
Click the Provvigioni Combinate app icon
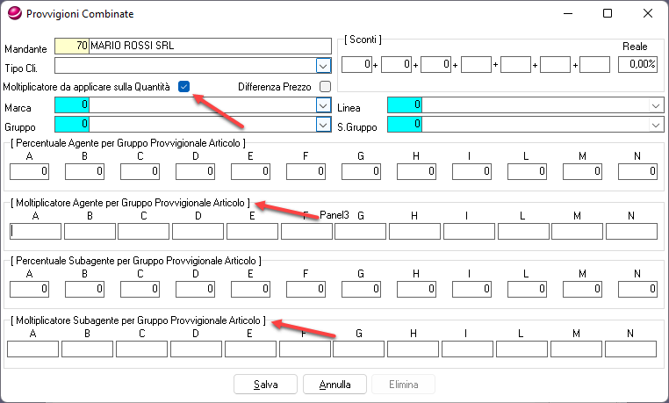pos(13,15)
